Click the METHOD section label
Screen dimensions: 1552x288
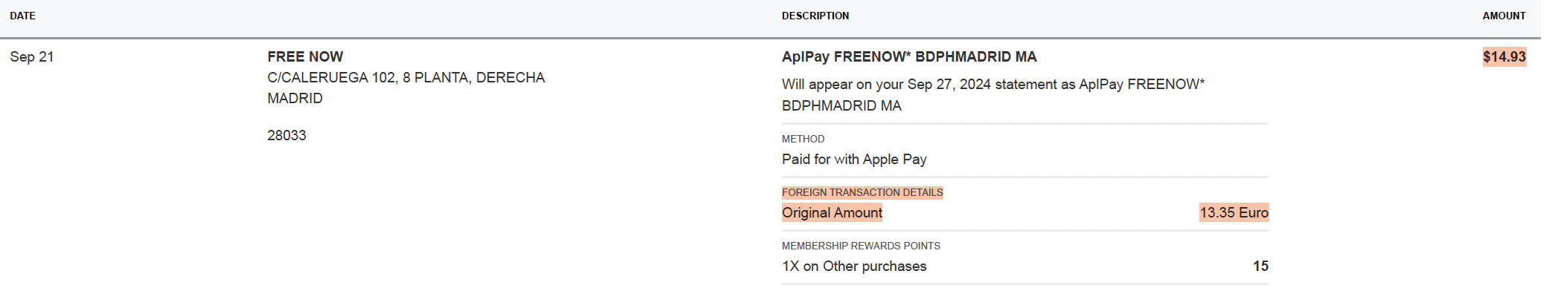pos(803,139)
